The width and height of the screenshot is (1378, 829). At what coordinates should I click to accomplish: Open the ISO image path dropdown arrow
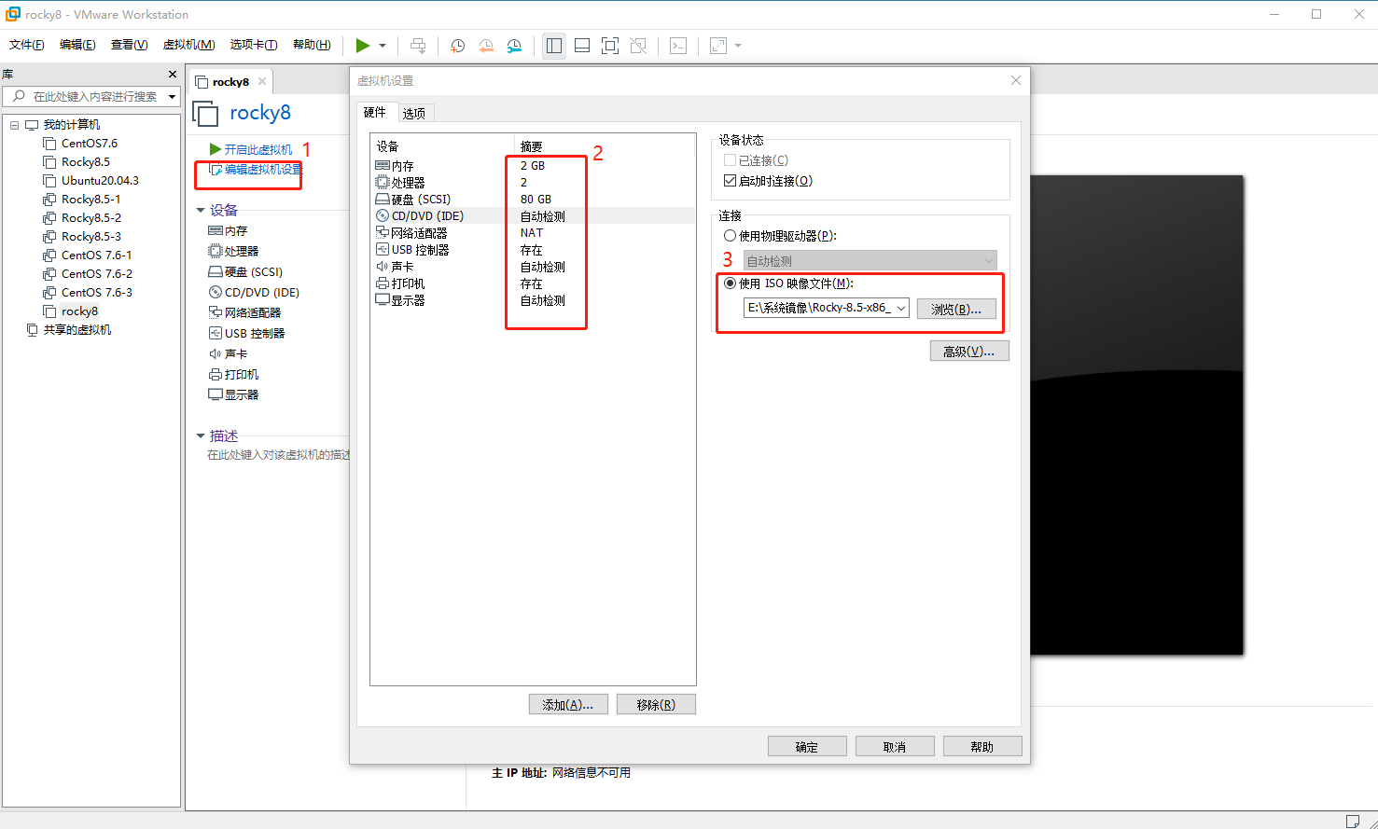click(901, 308)
